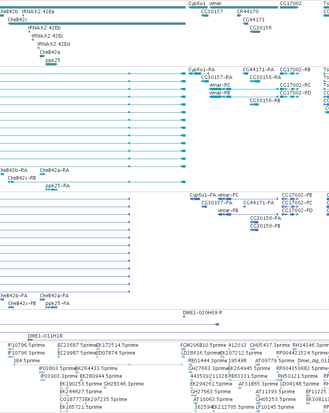Click the ppk25 gene arrow glyph
This screenshot has height=413, width=329.
point(51,64)
